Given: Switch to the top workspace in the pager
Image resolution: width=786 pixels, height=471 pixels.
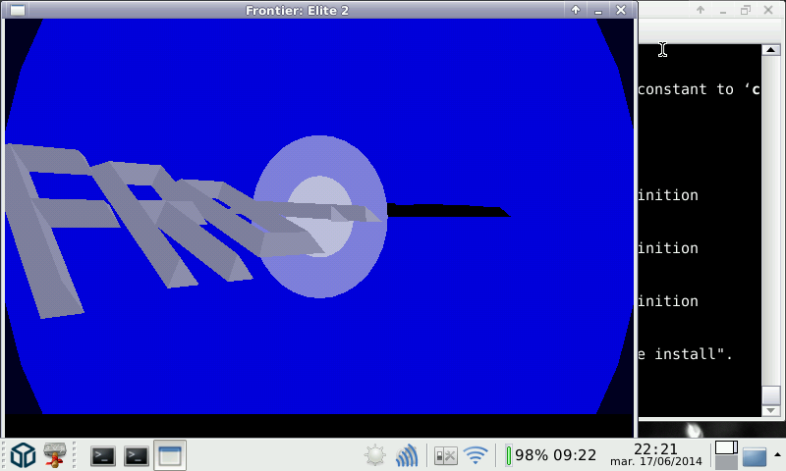Looking at the screenshot, I should coord(726,448).
